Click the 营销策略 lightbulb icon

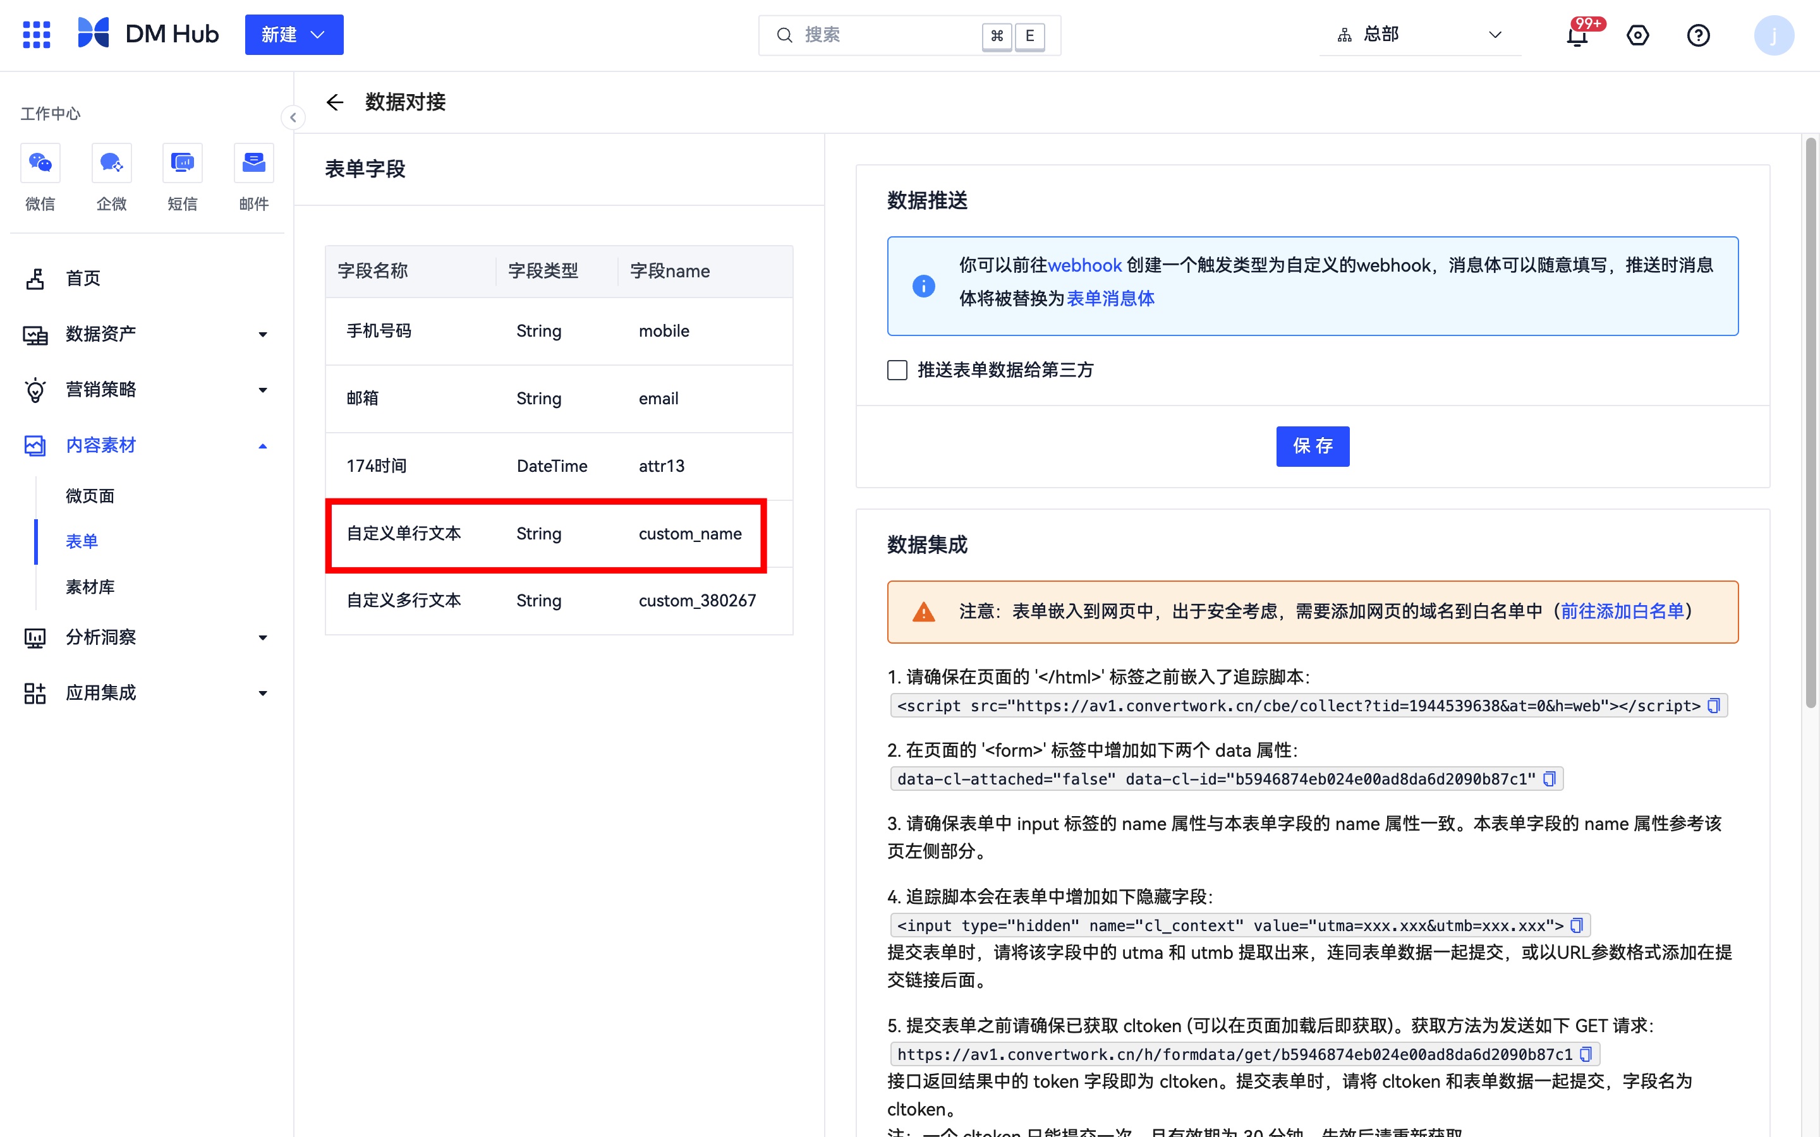coord(35,390)
